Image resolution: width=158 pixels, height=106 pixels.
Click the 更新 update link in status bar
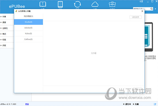[27, 104]
